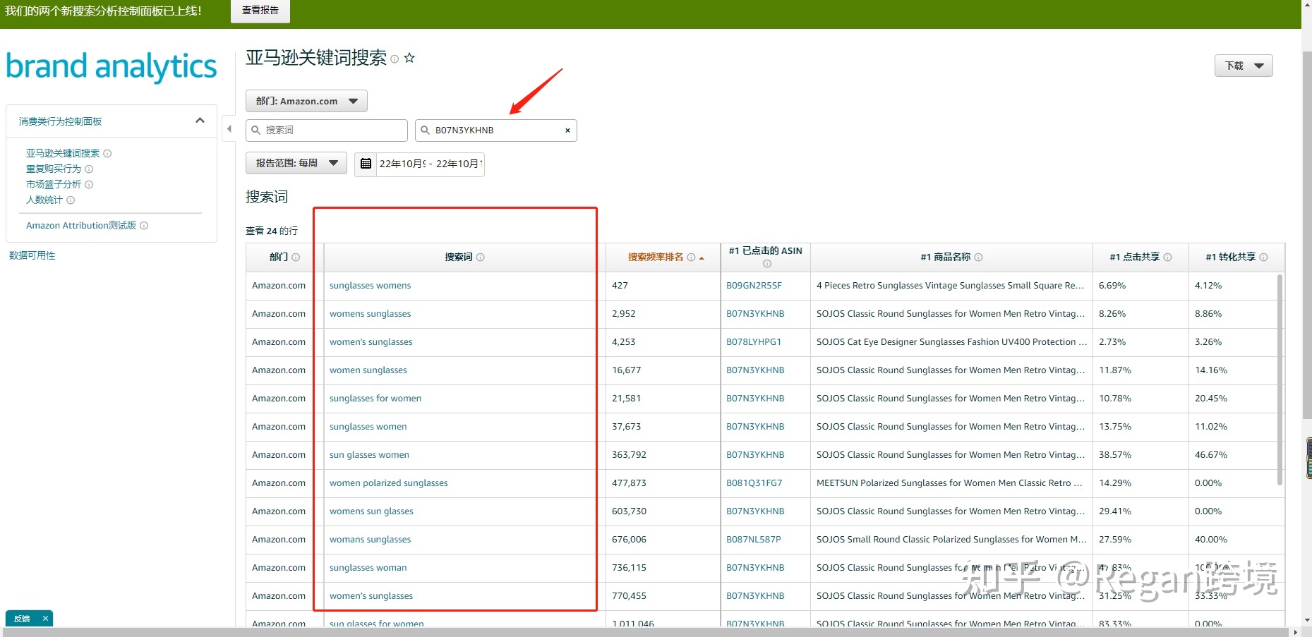The width and height of the screenshot is (1312, 637).
Task: Click the 搜索词 search term input field
Action: click(x=333, y=131)
